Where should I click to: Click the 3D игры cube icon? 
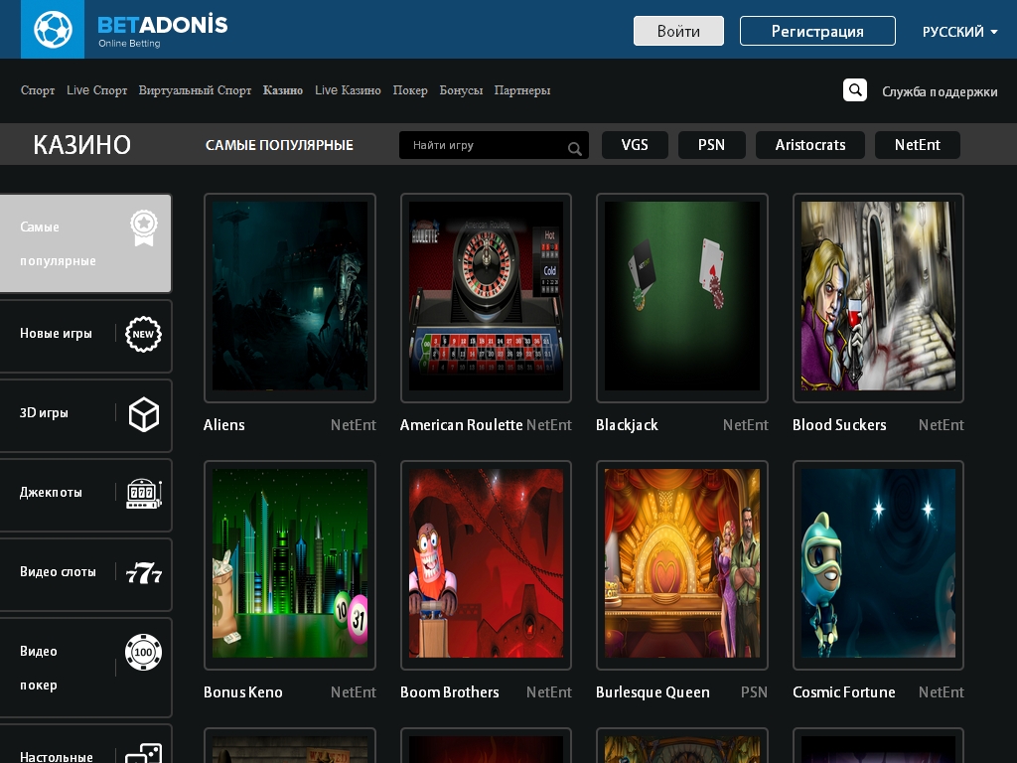[x=144, y=414]
